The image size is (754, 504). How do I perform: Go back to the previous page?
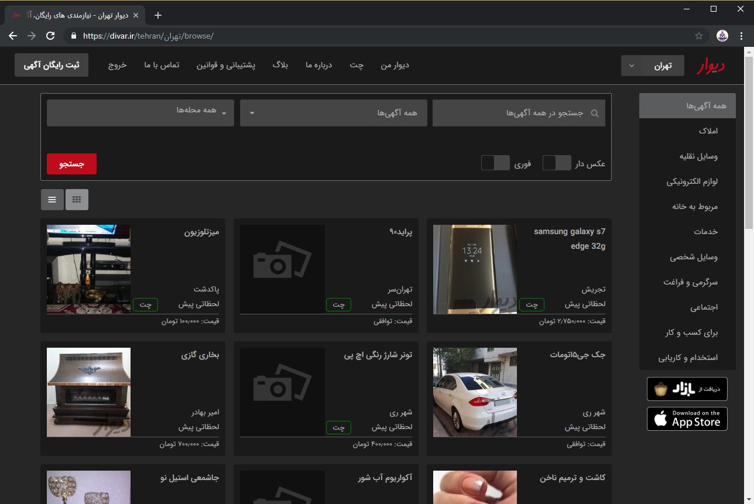(x=13, y=36)
